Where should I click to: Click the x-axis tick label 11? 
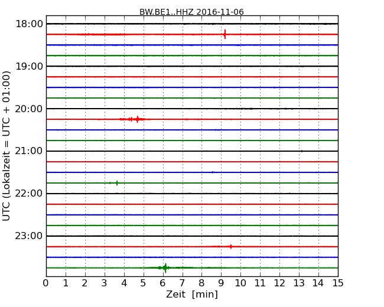[x=260, y=283]
